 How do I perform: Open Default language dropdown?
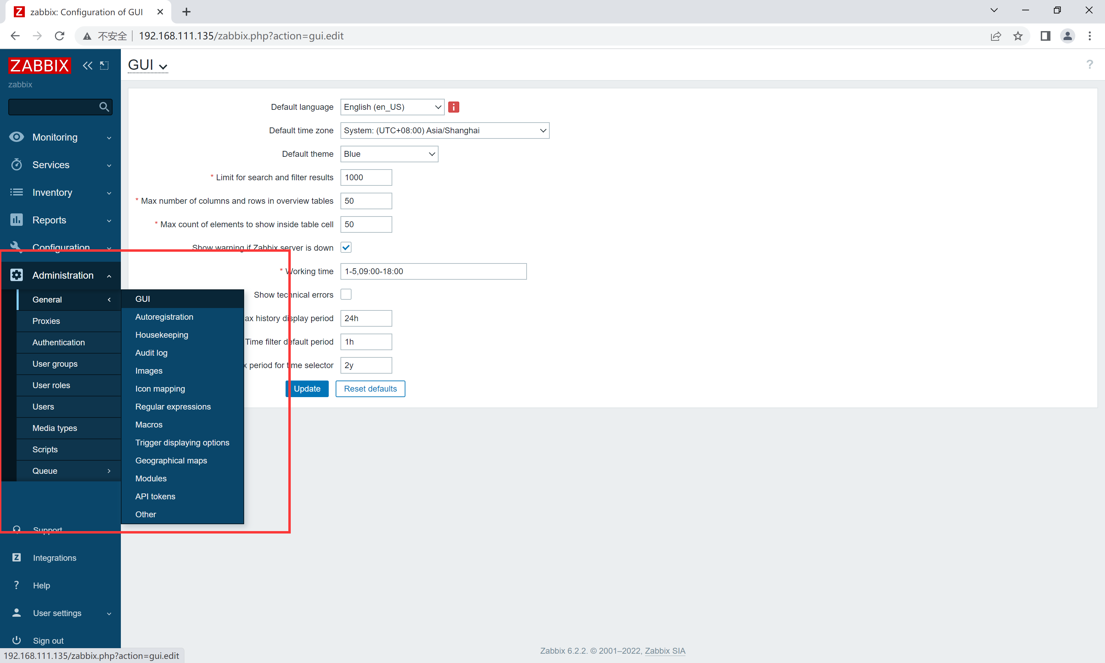(x=392, y=107)
